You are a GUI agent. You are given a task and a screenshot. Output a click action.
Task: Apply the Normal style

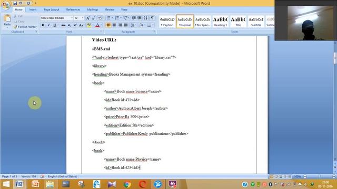point(185,22)
